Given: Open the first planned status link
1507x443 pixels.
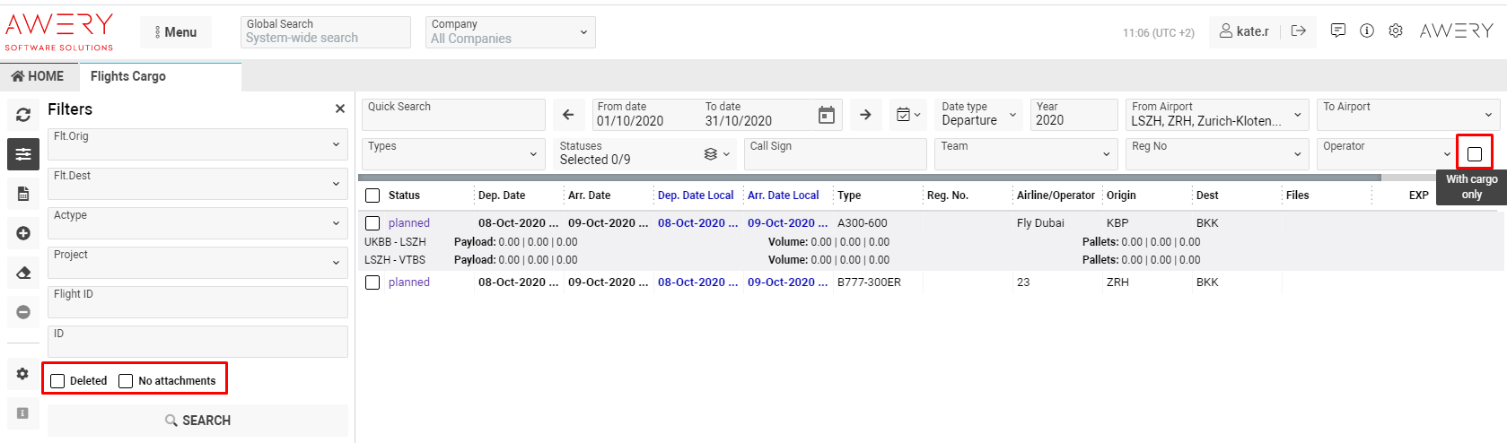Looking at the screenshot, I should pyautogui.click(x=409, y=223).
